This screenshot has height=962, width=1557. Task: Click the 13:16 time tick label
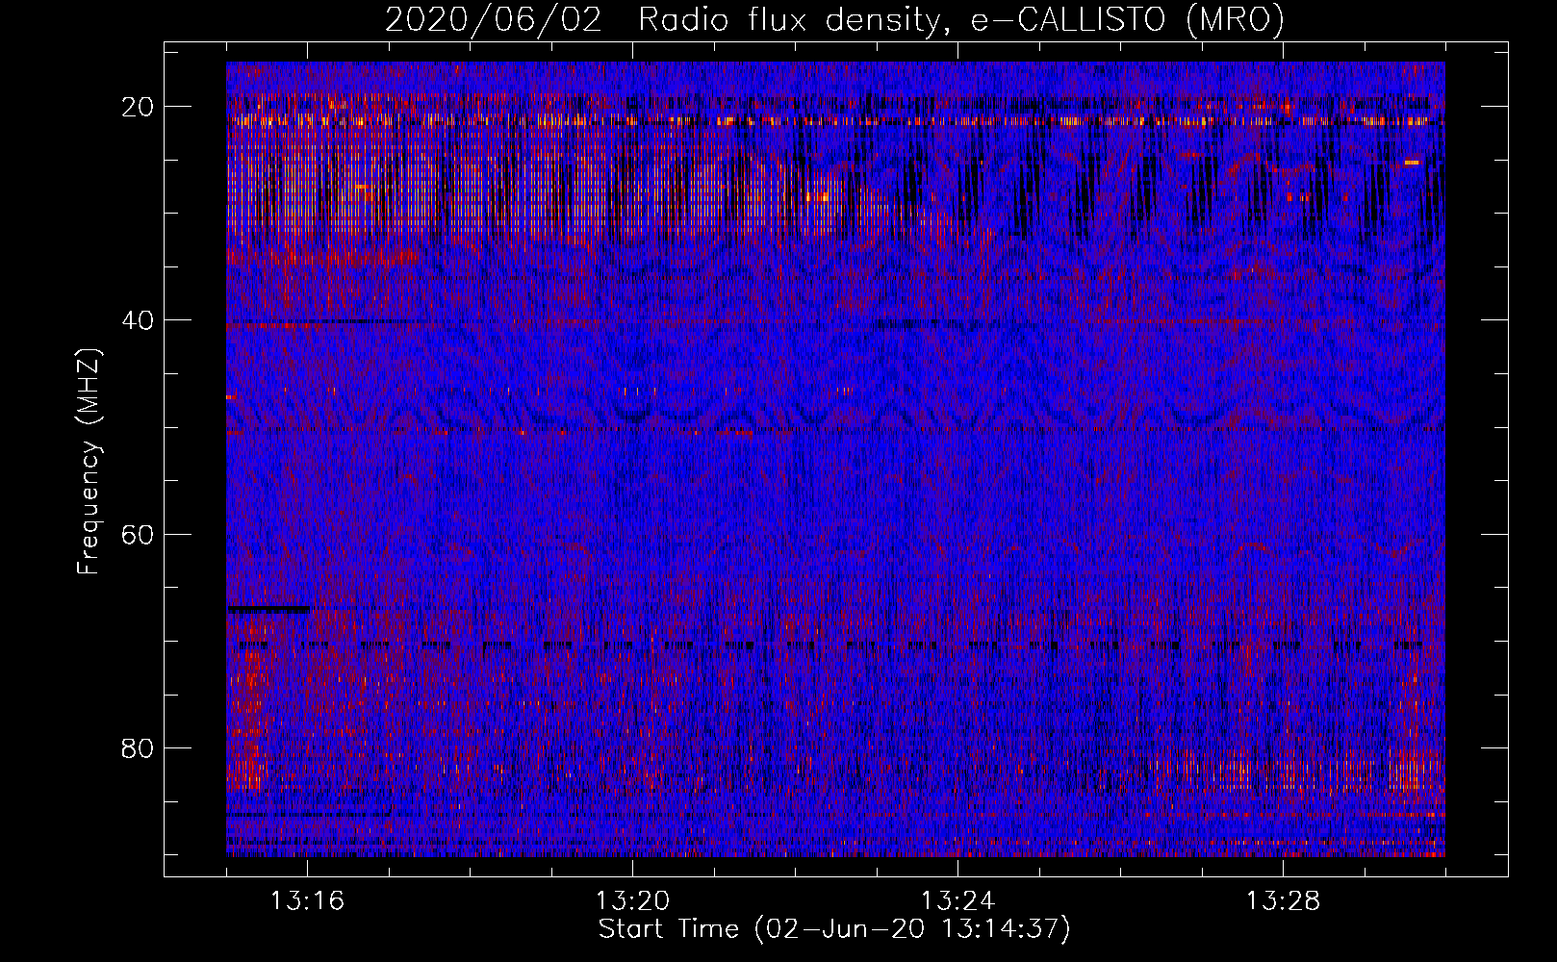(307, 901)
